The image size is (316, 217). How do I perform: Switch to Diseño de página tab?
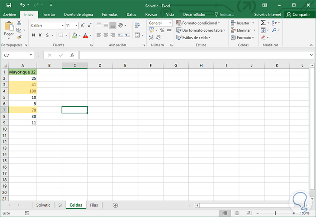click(78, 15)
